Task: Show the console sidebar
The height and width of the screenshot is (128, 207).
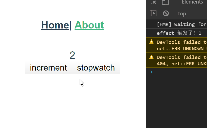Action: 153,13
